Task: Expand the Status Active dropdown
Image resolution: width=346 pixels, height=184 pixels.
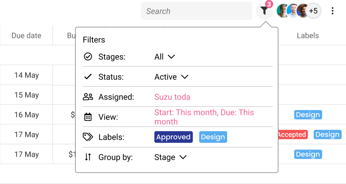Action: coord(171,77)
